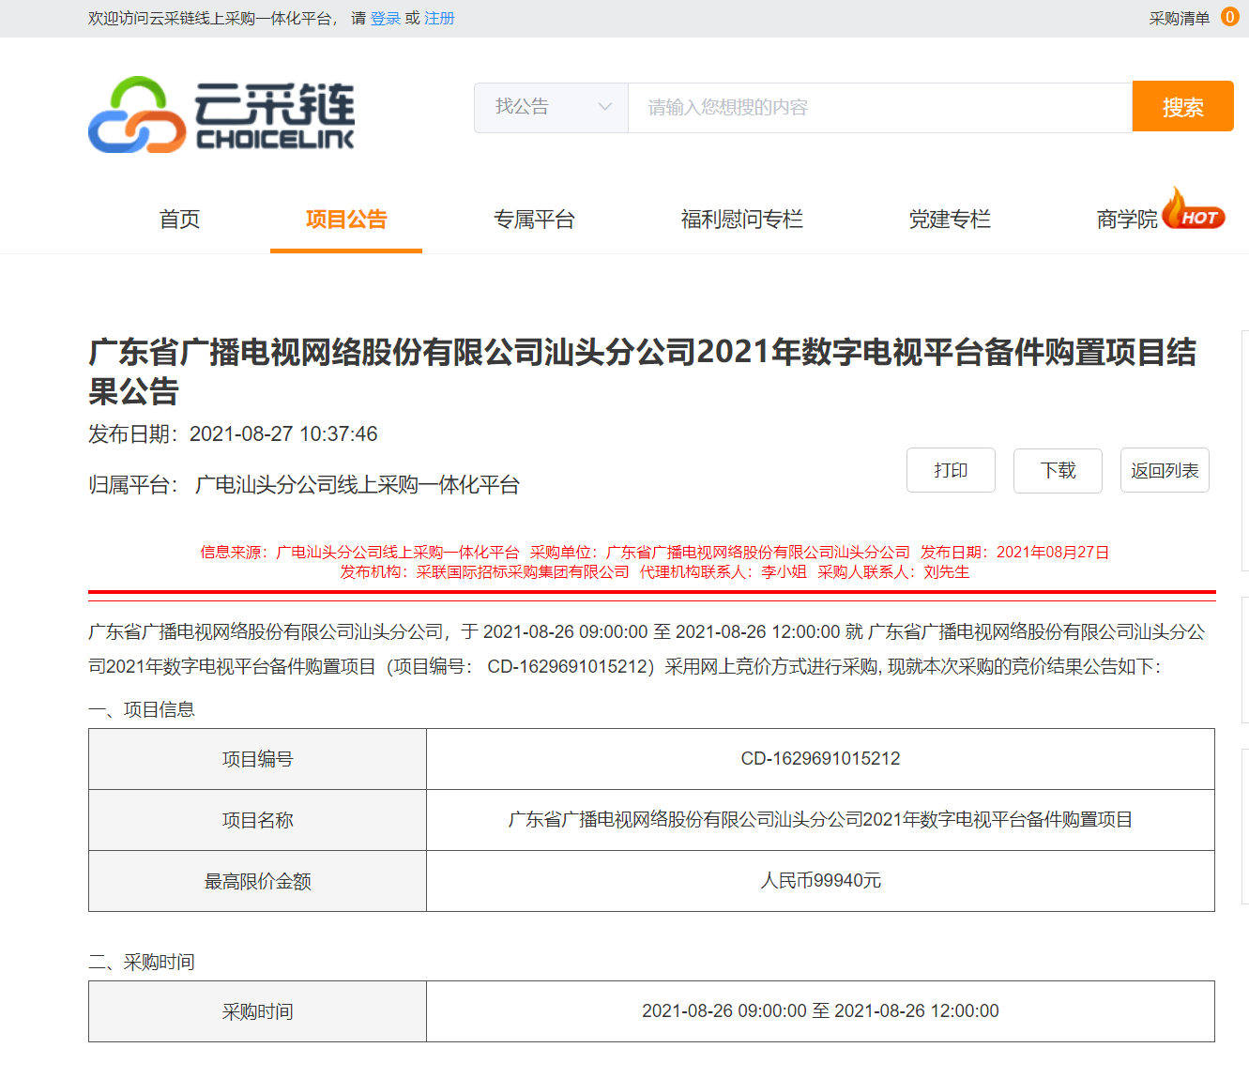Image resolution: width=1249 pixels, height=1078 pixels.
Task: Focus the search field 请输入您想搜的内容
Action: pos(880,107)
